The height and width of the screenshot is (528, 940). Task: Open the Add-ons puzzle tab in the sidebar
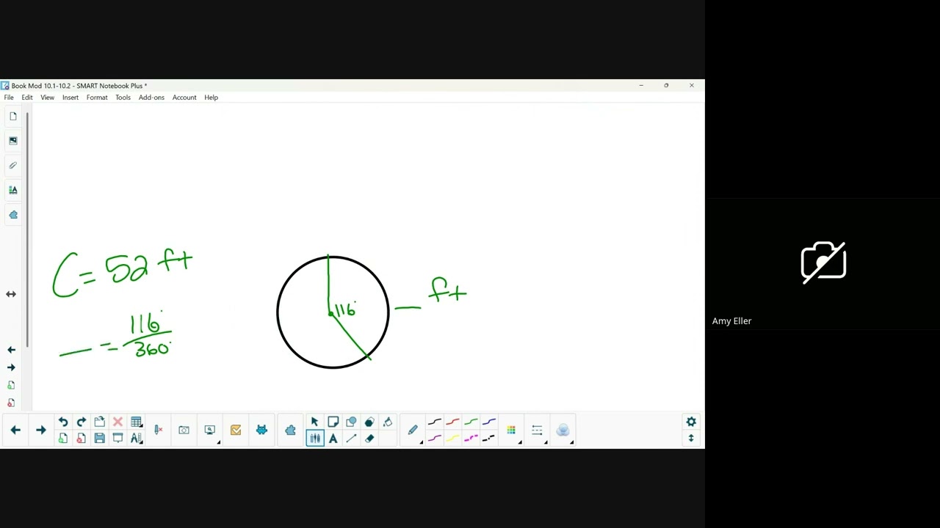[x=12, y=215]
